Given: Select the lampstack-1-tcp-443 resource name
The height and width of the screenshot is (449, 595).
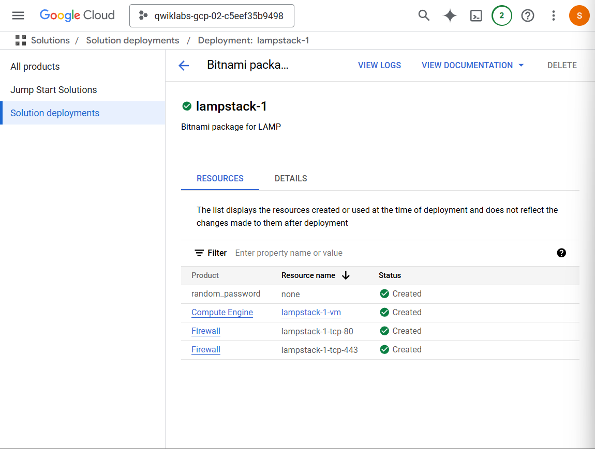Looking at the screenshot, I should click(320, 350).
